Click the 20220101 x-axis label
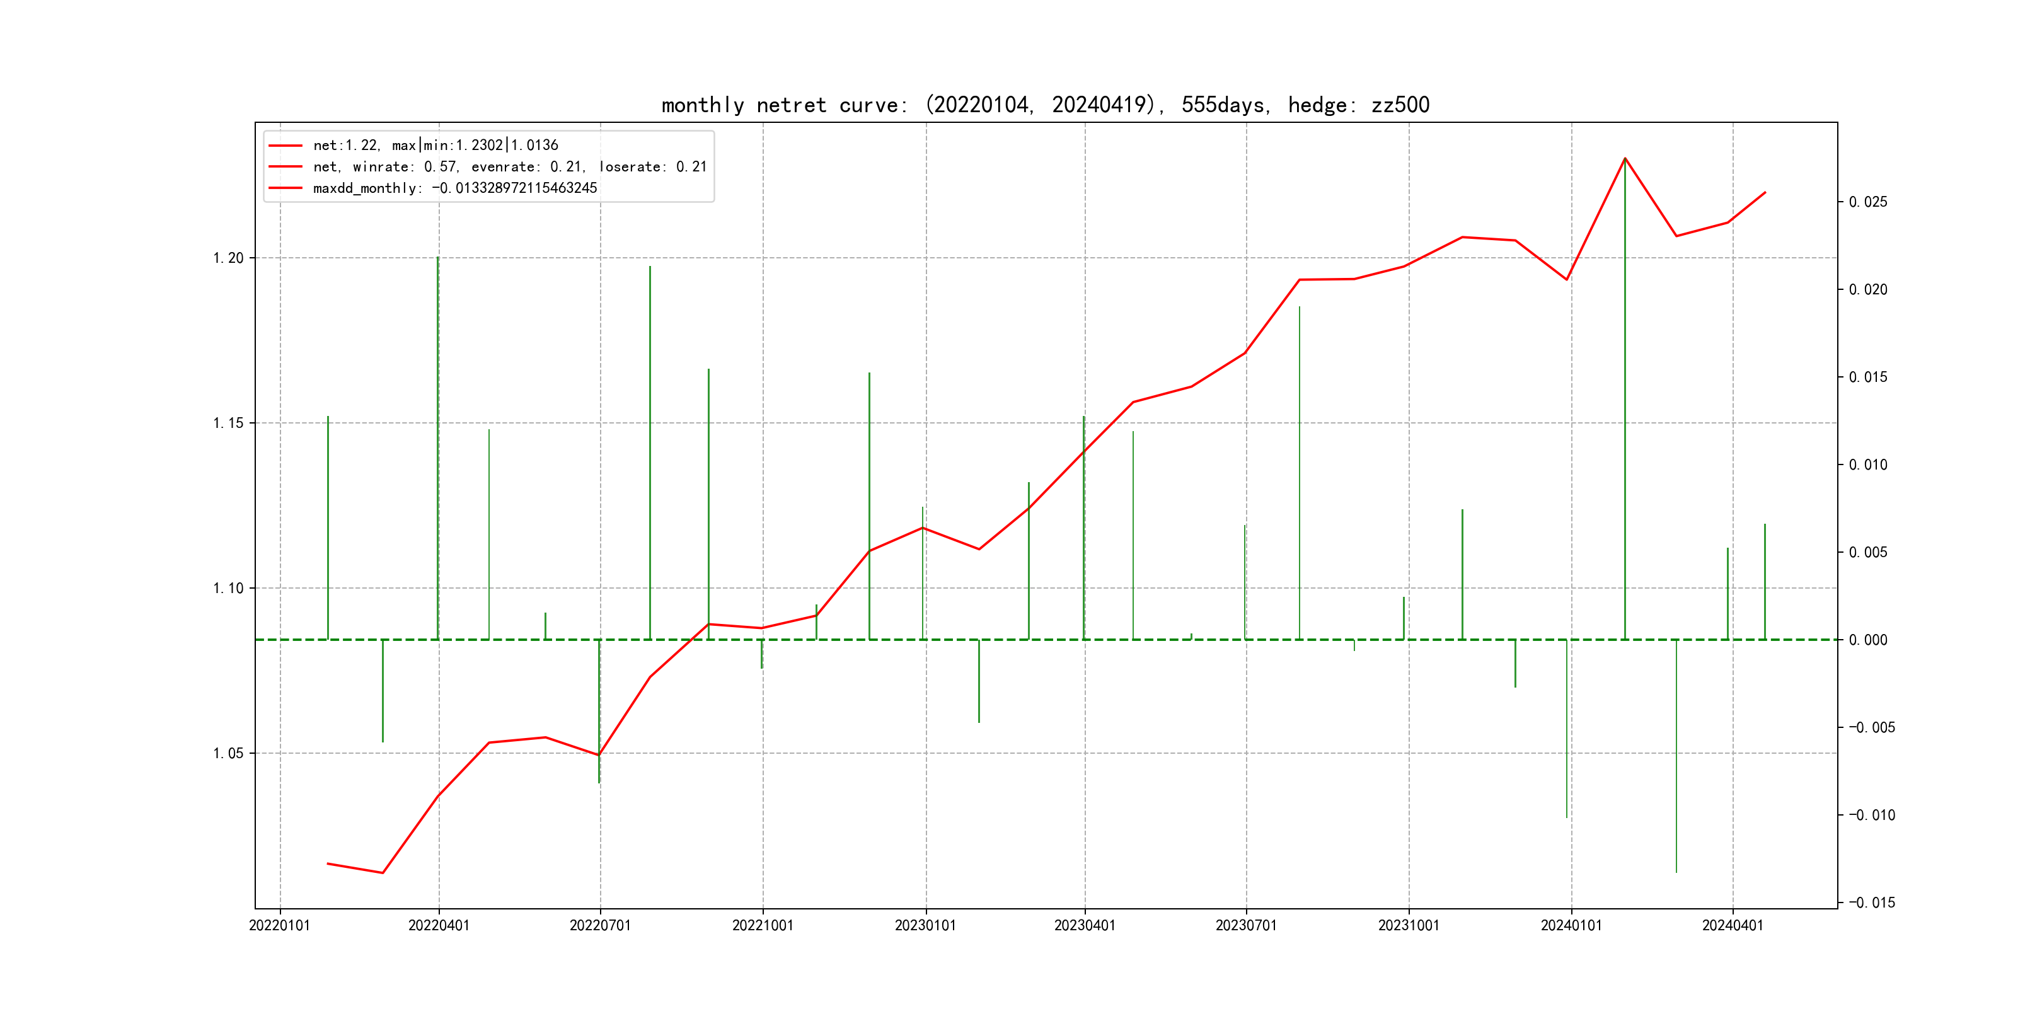2042x1021 pixels. (x=279, y=925)
